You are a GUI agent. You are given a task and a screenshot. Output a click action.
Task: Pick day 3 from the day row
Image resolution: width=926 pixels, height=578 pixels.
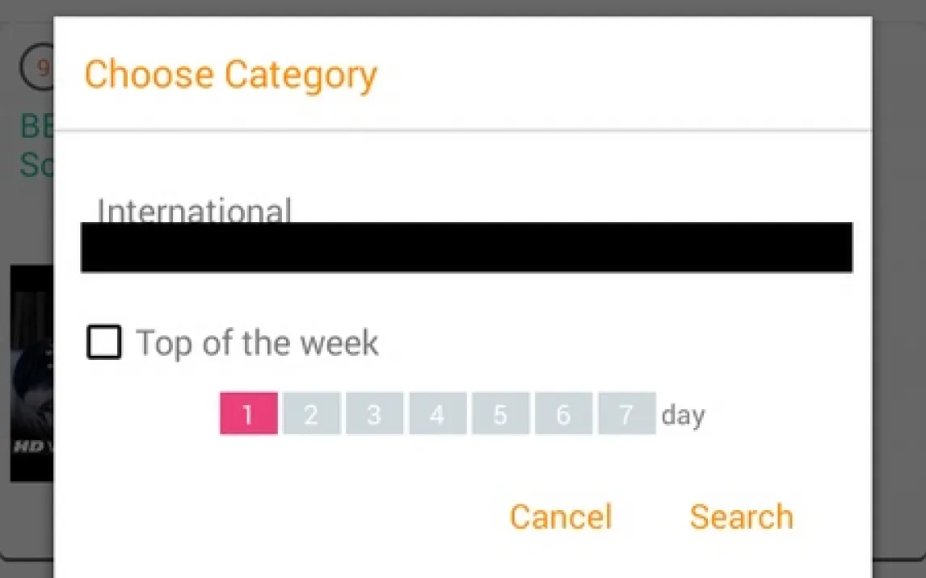click(x=374, y=414)
